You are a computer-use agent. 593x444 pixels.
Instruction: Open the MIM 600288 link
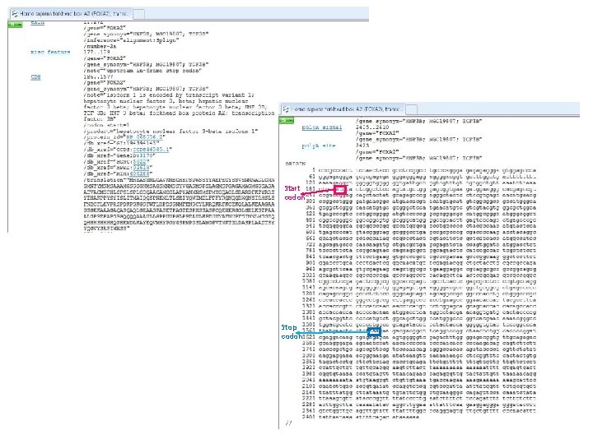click(x=139, y=174)
